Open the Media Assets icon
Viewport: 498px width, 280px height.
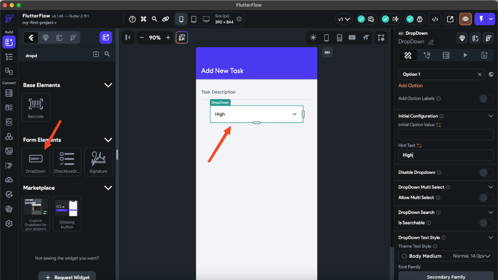pos(9,151)
